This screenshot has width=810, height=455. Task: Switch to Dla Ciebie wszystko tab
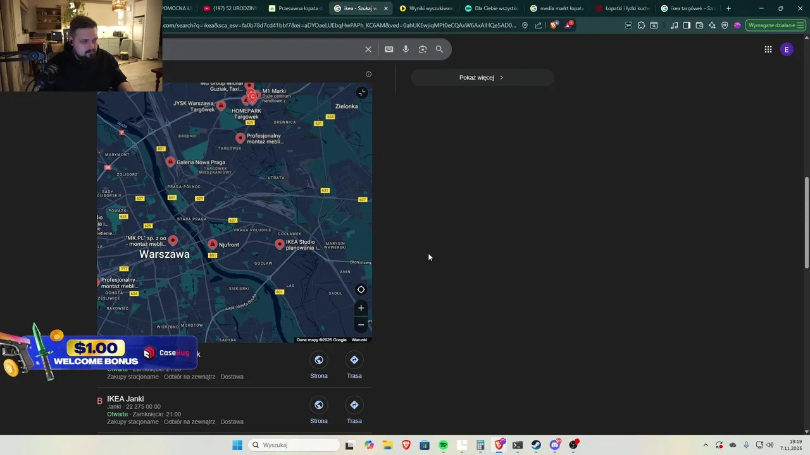(x=492, y=8)
